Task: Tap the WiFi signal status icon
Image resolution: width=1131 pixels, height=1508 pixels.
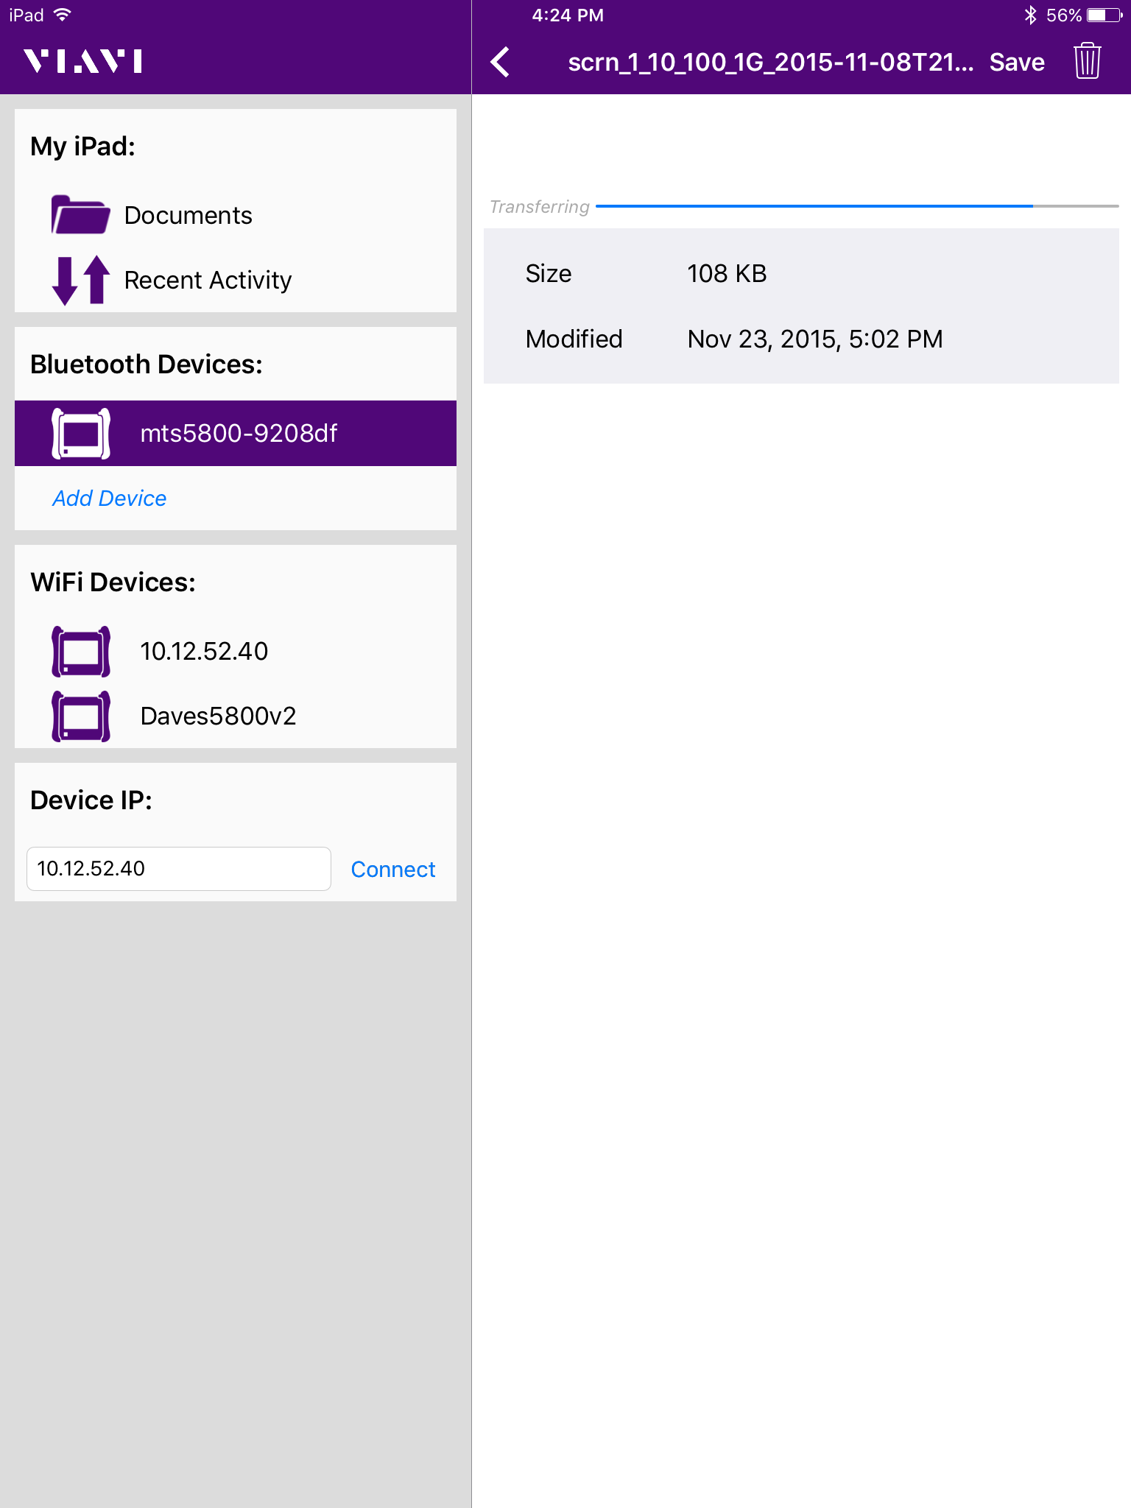Action: click(63, 15)
